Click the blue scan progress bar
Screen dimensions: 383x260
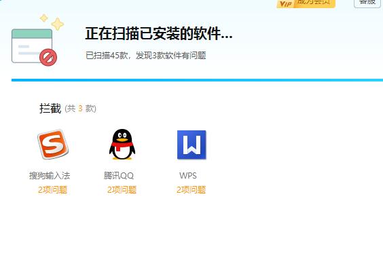[197, 80]
